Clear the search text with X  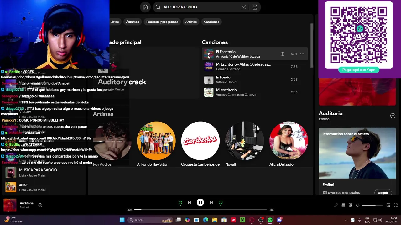[243, 7]
